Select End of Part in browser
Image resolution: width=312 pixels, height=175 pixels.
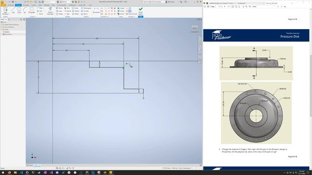click(8, 35)
